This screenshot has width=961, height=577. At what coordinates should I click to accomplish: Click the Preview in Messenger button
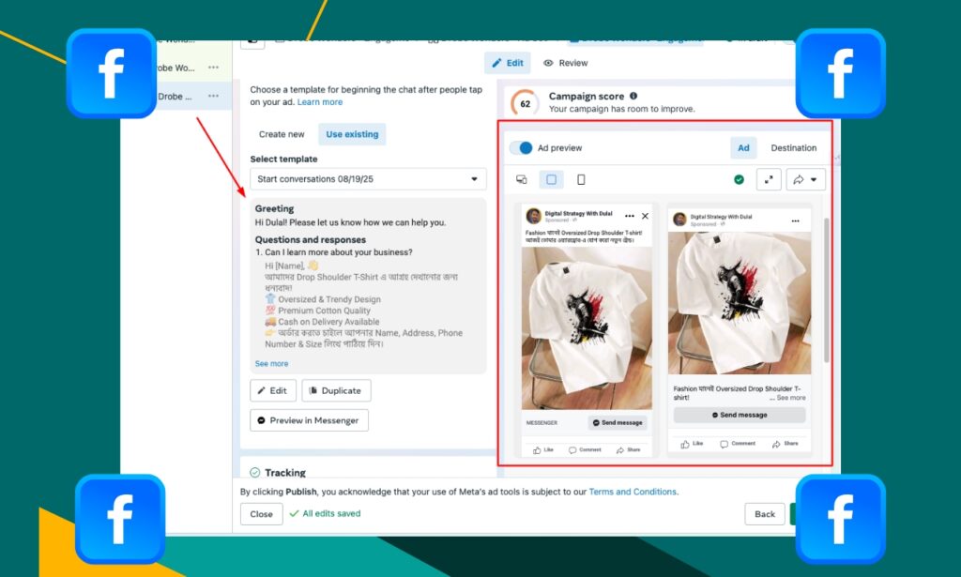(309, 420)
